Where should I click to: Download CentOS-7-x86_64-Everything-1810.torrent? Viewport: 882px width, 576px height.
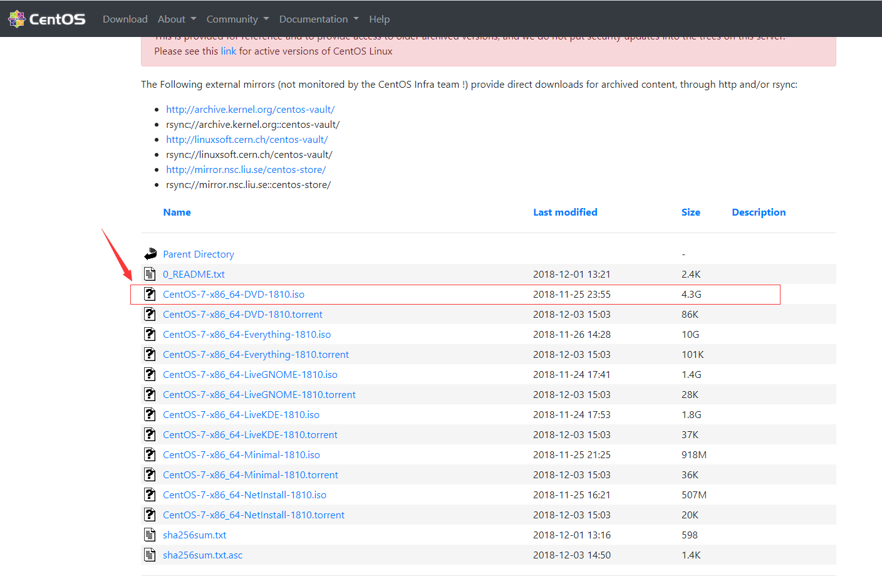click(256, 354)
